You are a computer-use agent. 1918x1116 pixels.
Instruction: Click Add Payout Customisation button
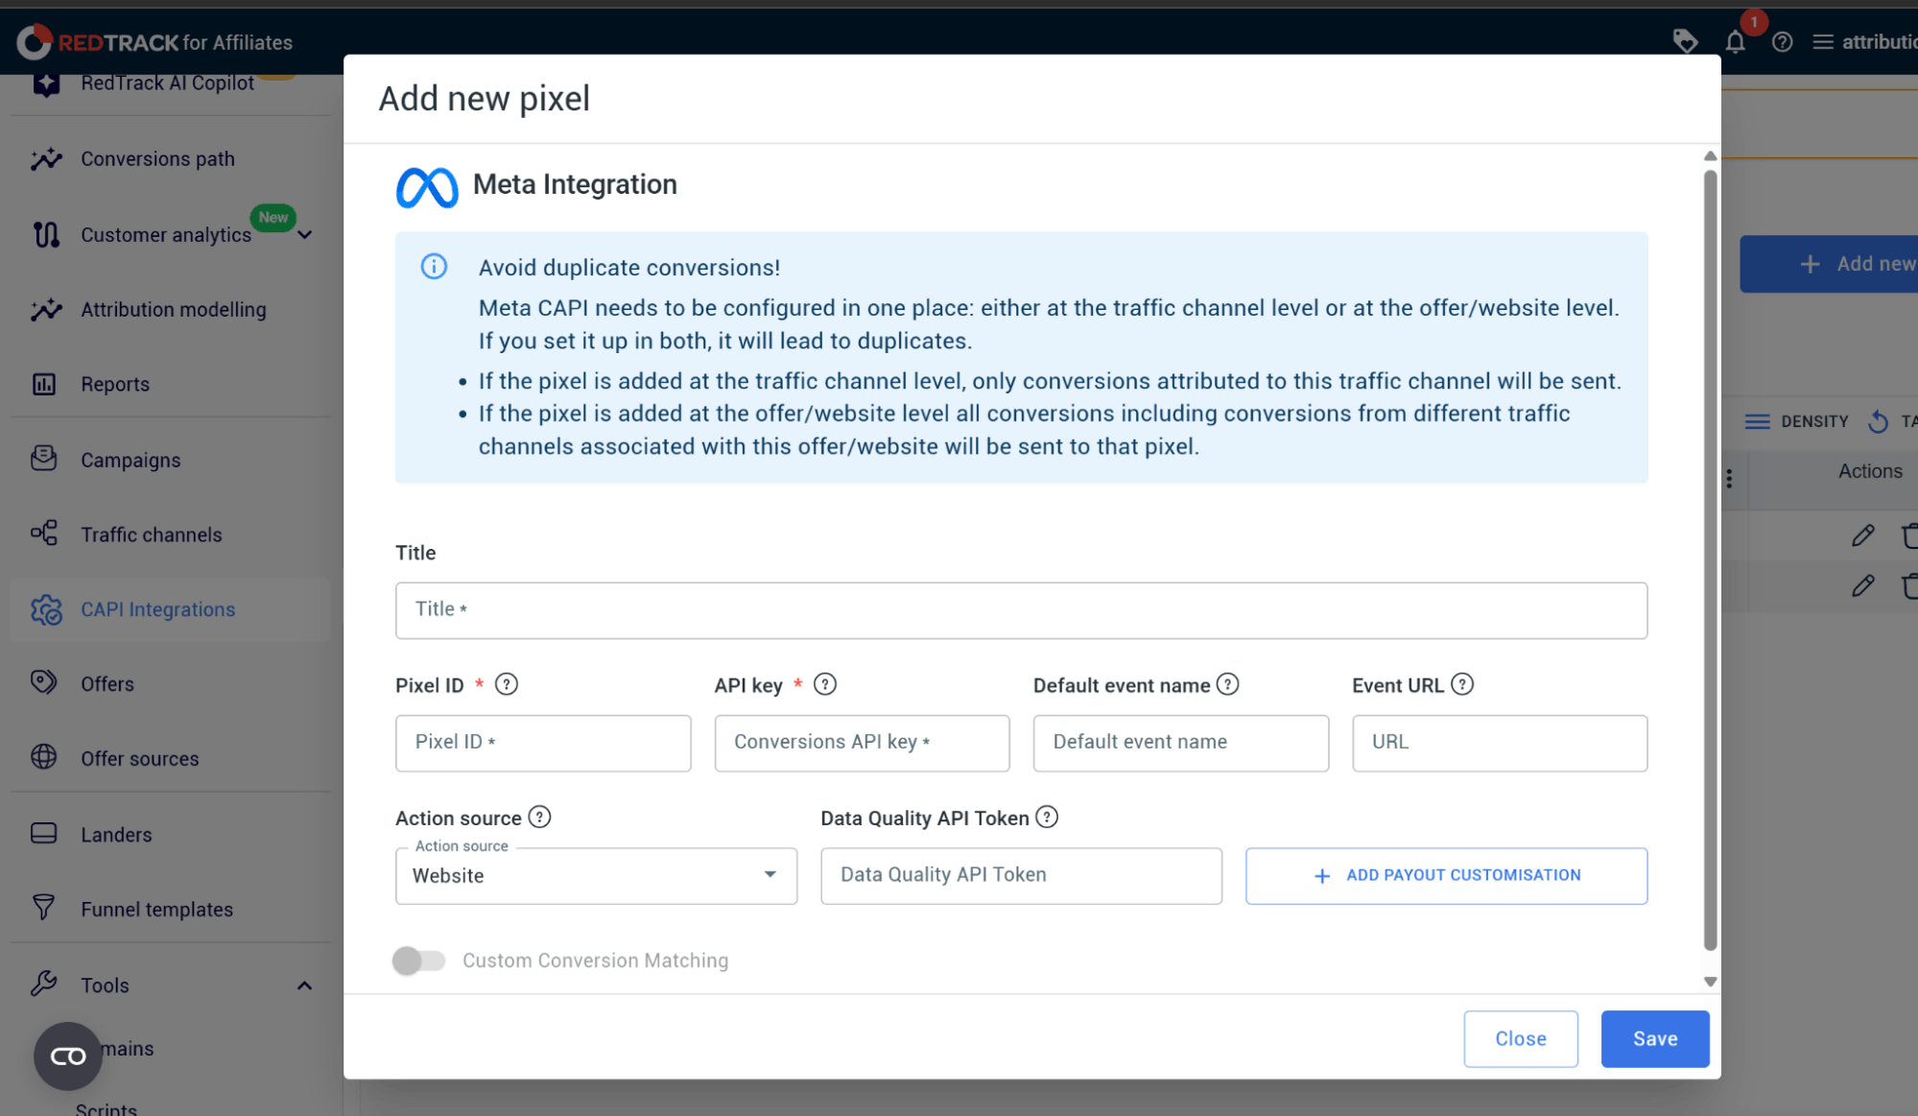pyautogui.click(x=1446, y=875)
